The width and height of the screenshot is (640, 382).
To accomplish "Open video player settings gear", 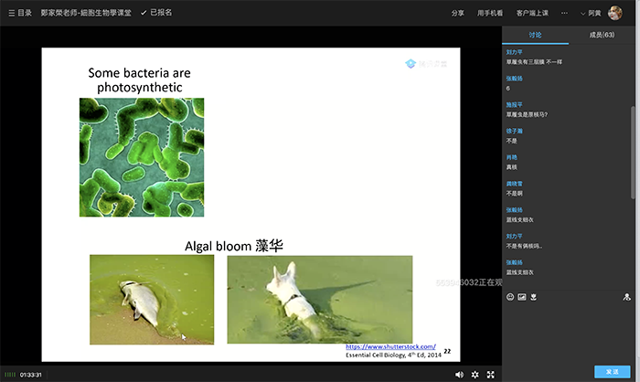I will pyautogui.click(x=475, y=375).
